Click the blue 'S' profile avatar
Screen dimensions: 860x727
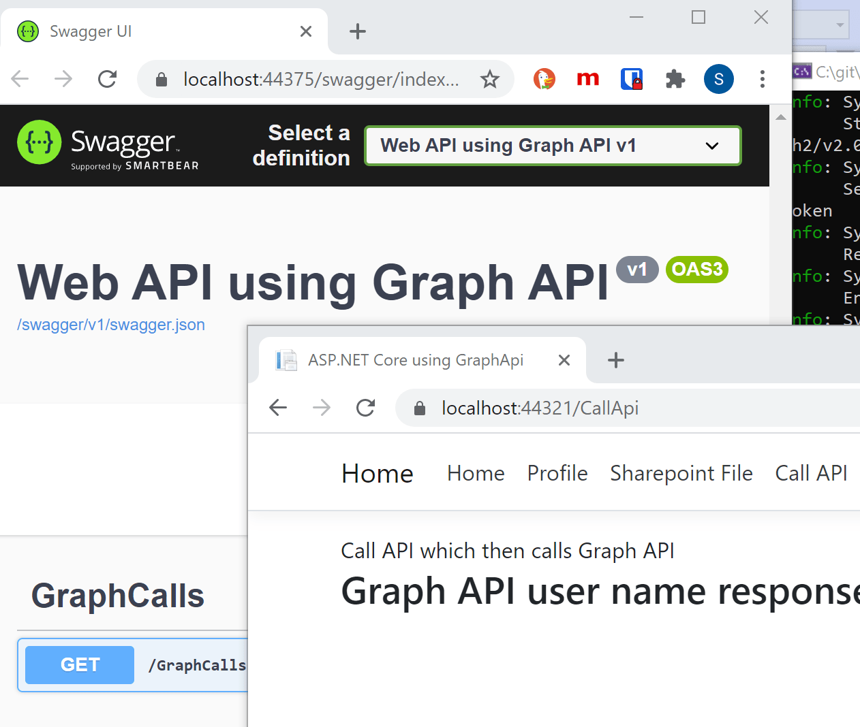[718, 80]
